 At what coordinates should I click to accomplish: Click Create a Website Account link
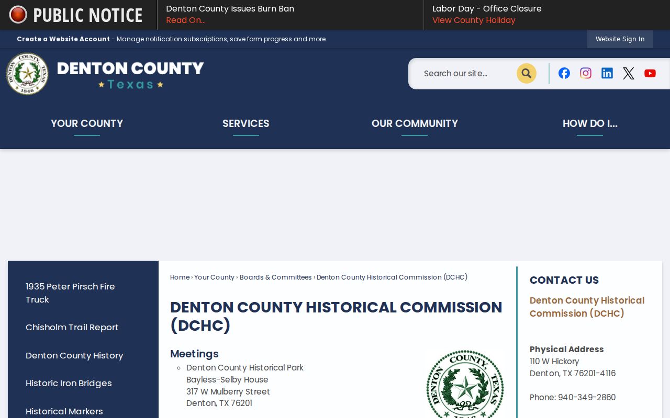coord(63,39)
